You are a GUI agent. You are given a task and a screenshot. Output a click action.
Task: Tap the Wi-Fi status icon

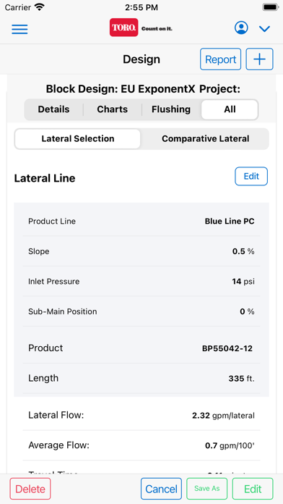[40, 7]
